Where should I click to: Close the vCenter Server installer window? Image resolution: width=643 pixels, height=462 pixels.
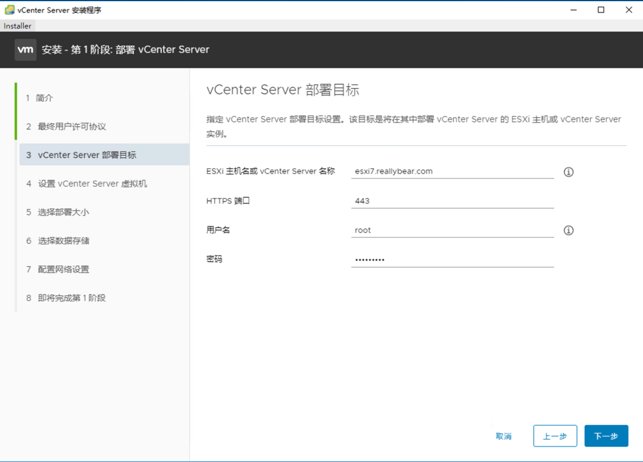629,10
